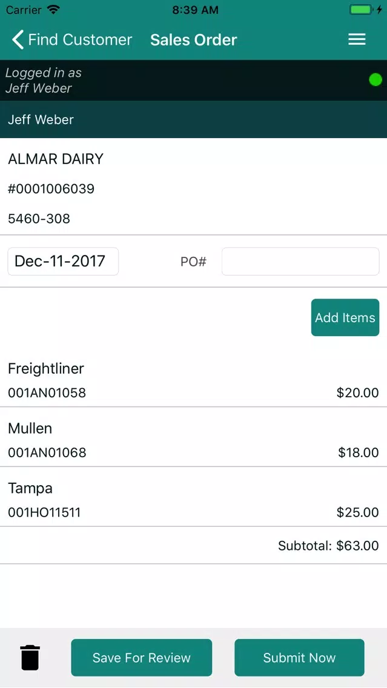This screenshot has height=688, width=387.
Task: Delete order with the trash can icon
Action: point(30,657)
